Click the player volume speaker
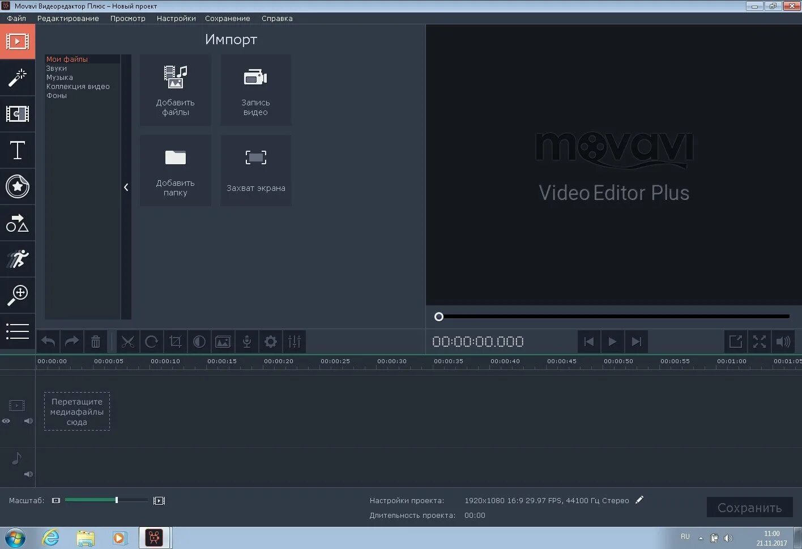802x549 pixels. 783,342
